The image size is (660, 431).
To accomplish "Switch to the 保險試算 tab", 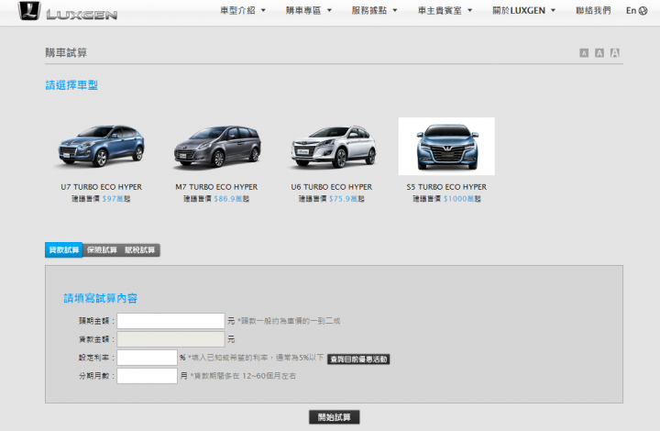I will tap(102, 250).
